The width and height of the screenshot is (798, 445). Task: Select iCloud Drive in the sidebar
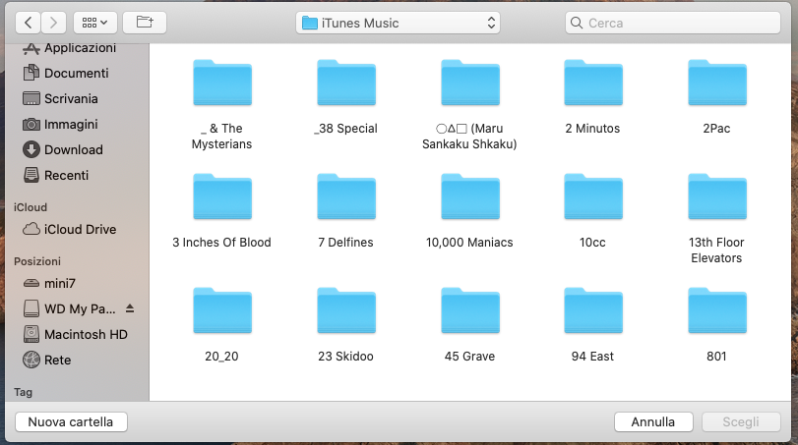(70, 229)
